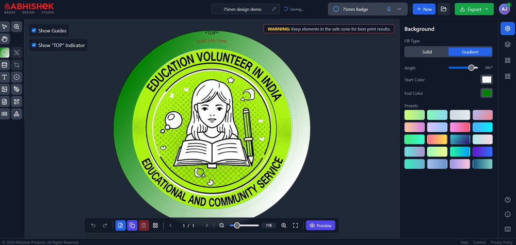
Task: Click the fullscreen fit icon
Action: [296, 225]
